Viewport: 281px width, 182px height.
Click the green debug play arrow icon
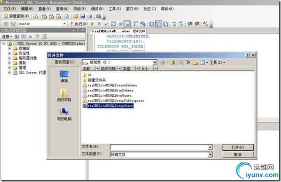point(93,24)
